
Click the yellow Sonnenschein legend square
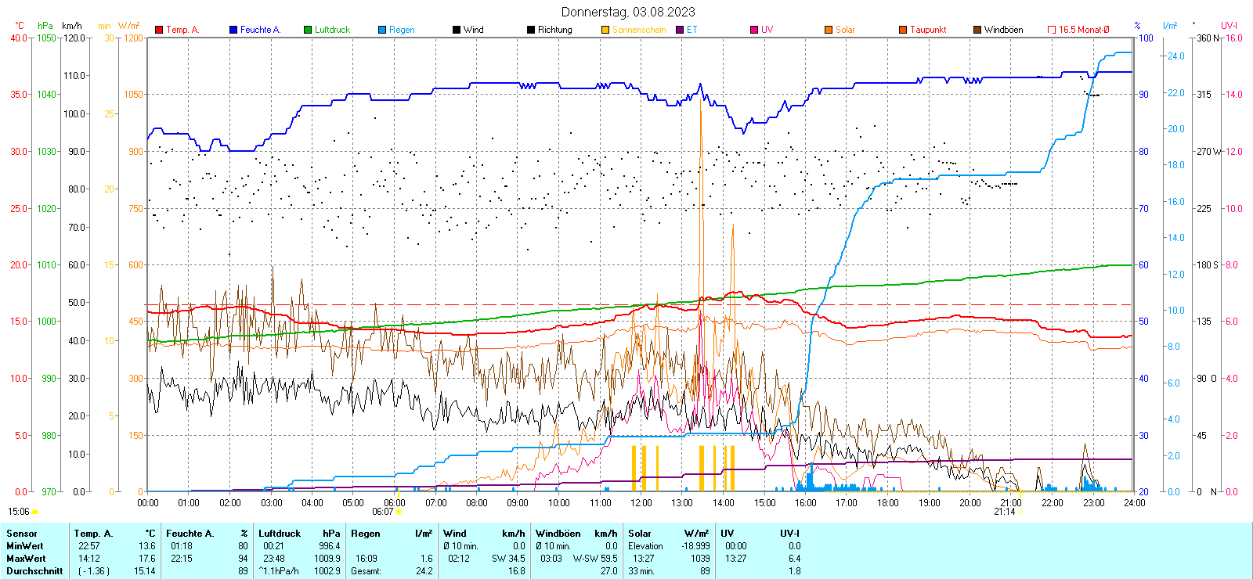click(x=605, y=30)
